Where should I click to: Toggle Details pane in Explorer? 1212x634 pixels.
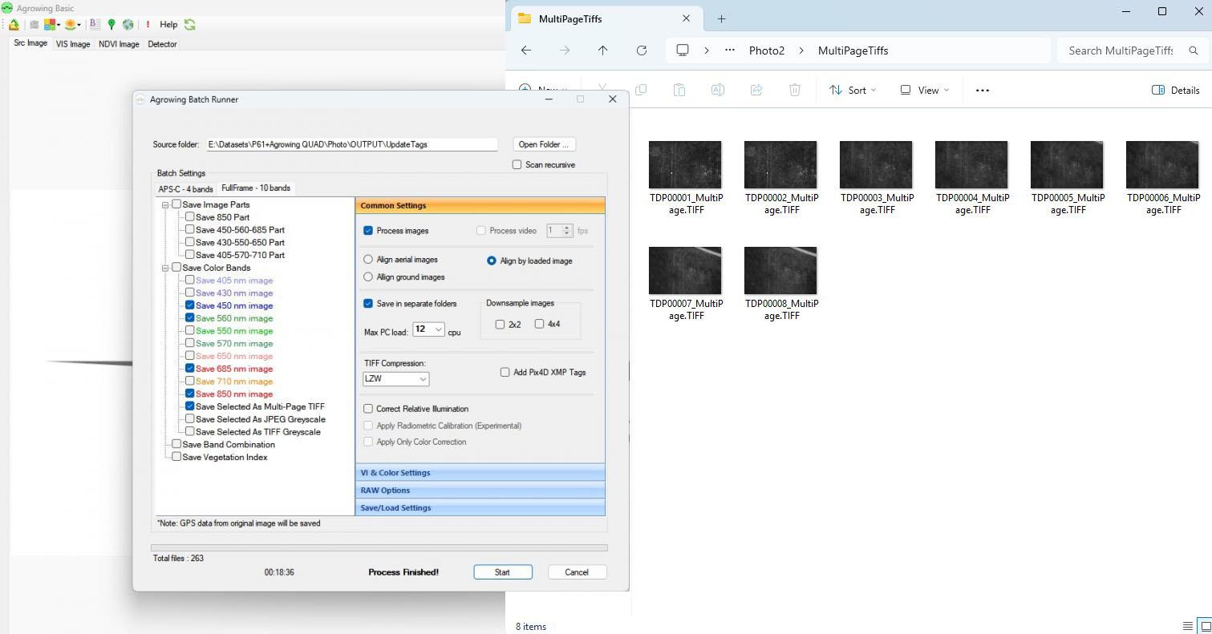tap(1176, 91)
